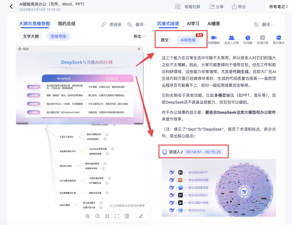Click the 说话人2 speaker avatar
Image resolution: width=292 pixels, height=225 pixels.
point(165,152)
